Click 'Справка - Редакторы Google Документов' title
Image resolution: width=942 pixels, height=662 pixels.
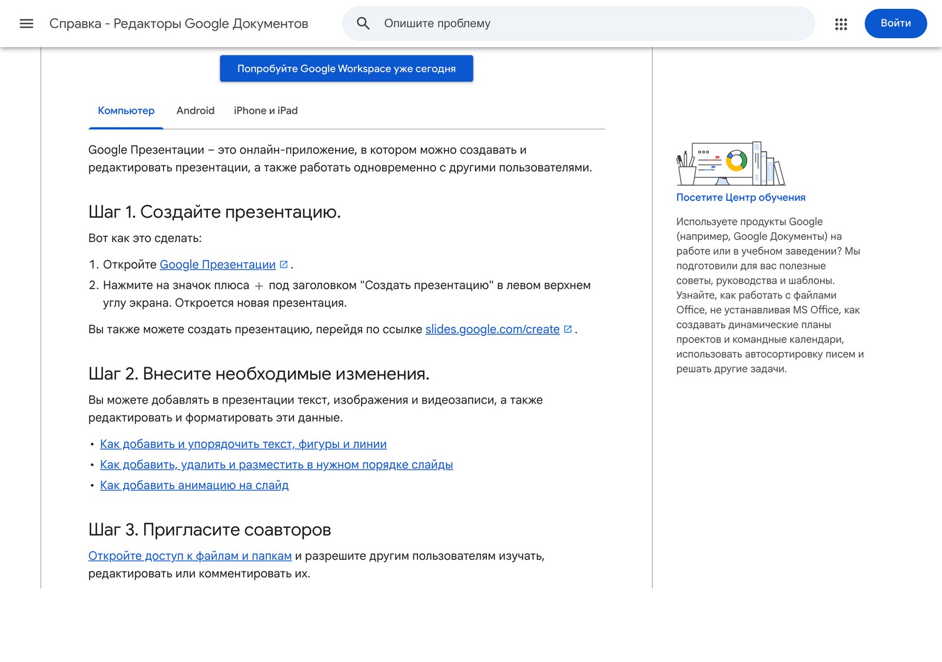[178, 24]
